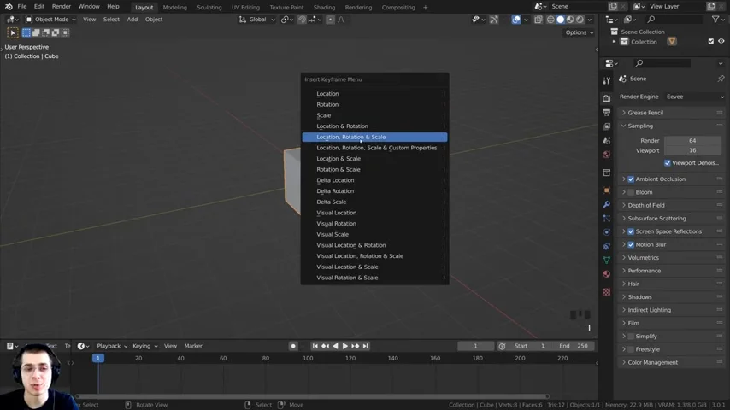Enable the Simplify checkbox
The width and height of the screenshot is (730, 410).
click(x=631, y=336)
